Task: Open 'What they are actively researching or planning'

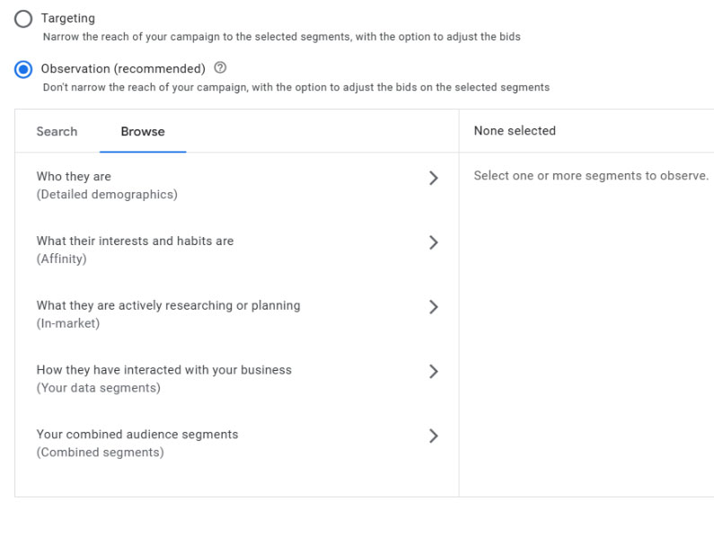Action: pos(168,306)
